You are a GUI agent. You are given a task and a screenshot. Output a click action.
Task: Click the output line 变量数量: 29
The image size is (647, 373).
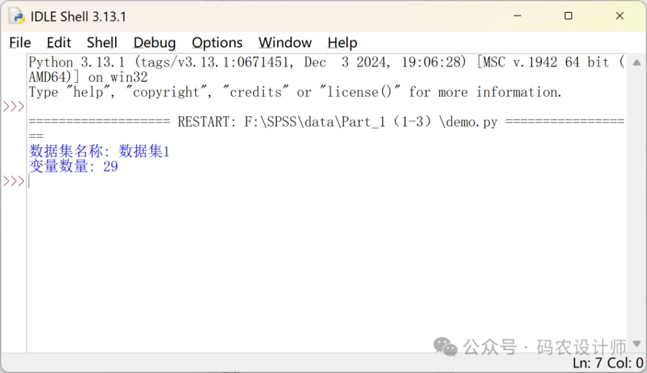73,167
